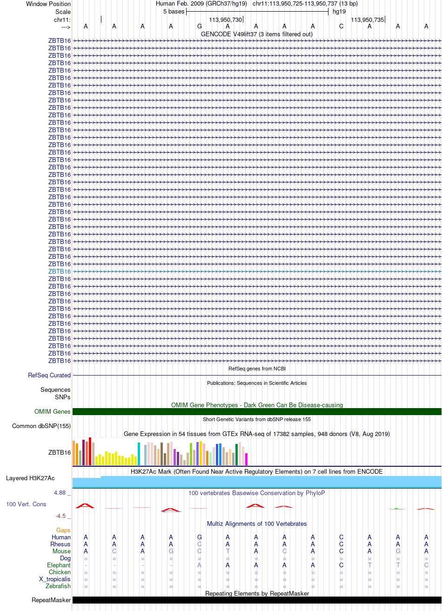Click the 100 Vert. Cons track label
This screenshot has height=611, width=442.
pyautogui.click(x=26, y=504)
